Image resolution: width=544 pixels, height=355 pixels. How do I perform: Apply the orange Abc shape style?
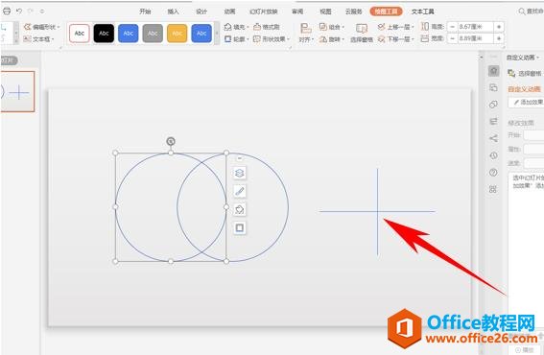tap(177, 34)
